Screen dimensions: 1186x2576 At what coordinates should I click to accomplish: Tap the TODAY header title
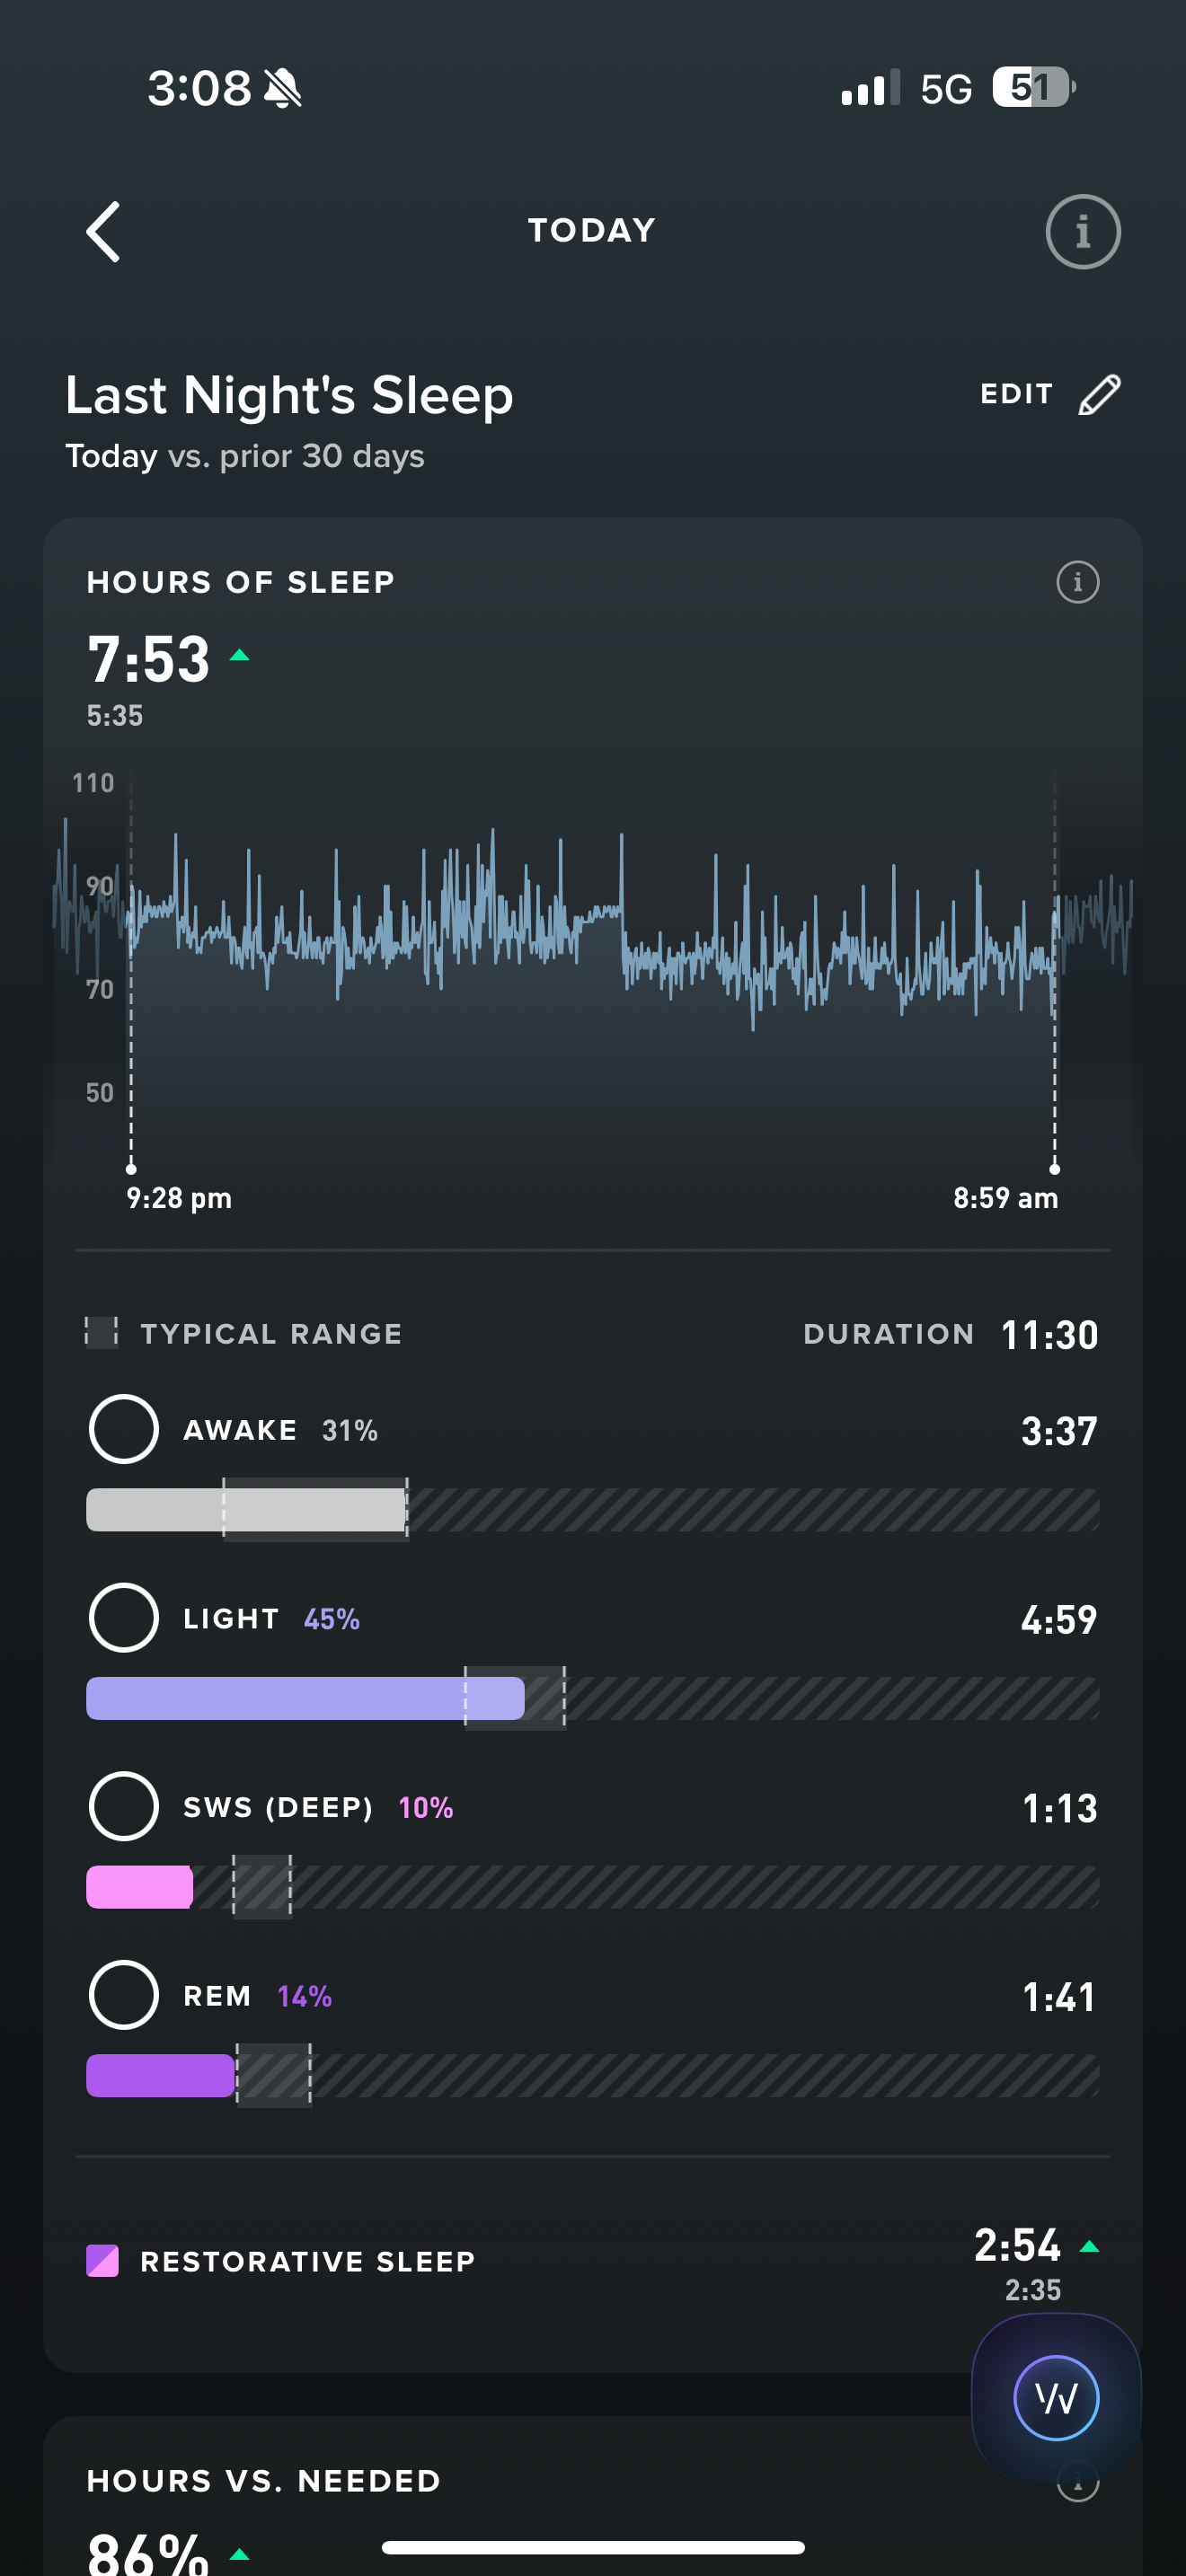point(592,231)
